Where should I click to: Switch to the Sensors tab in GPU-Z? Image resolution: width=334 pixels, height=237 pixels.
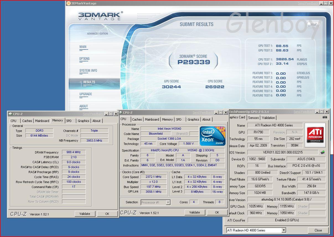coord(253,118)
